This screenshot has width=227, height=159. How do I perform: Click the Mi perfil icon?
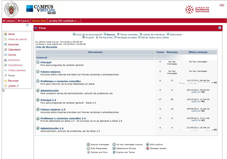83,37
